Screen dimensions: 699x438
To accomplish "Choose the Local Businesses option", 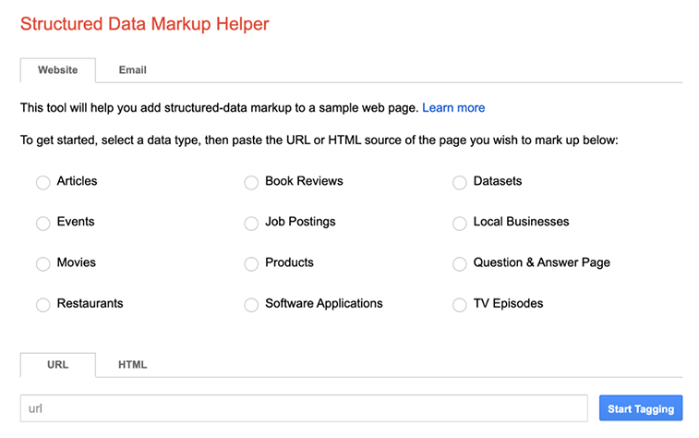I will tap(460, 224).
